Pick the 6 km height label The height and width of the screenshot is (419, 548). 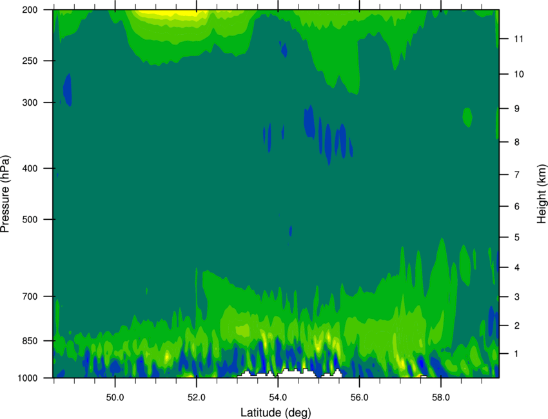coord(516,206)
